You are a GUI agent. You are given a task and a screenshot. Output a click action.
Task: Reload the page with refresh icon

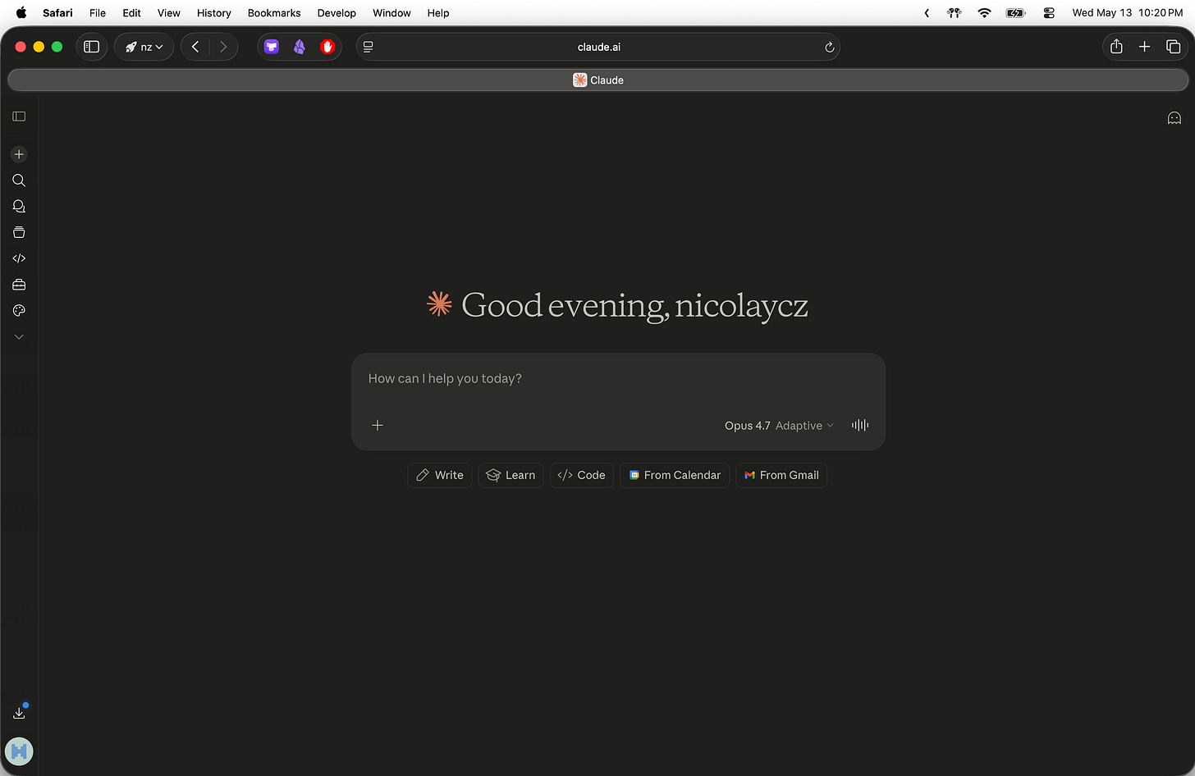click(830, 47)
